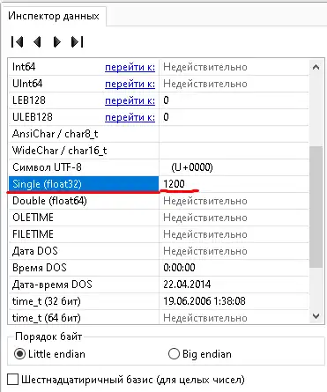Follow 'перейти к:' link in ULEB128 row

[x=130, y=117]
